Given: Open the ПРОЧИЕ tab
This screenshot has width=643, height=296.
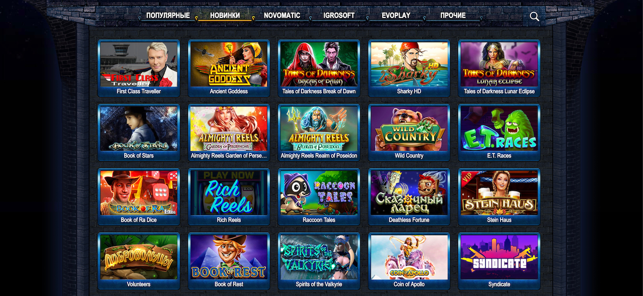Looking at the screenshot, I should 453,15.
